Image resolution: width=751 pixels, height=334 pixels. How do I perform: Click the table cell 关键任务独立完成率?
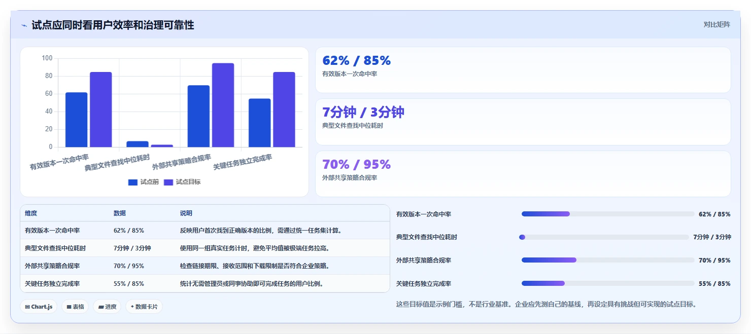[52, 284]
